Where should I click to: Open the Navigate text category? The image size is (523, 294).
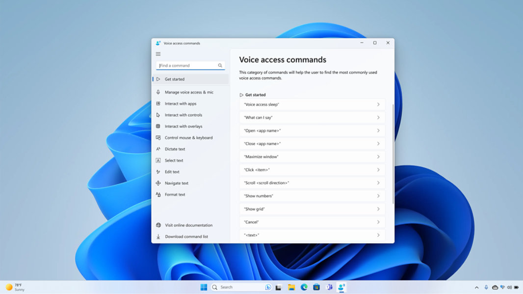[x=190, y=183]
